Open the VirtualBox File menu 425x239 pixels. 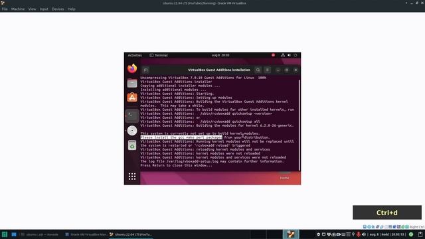pos(5,9)
